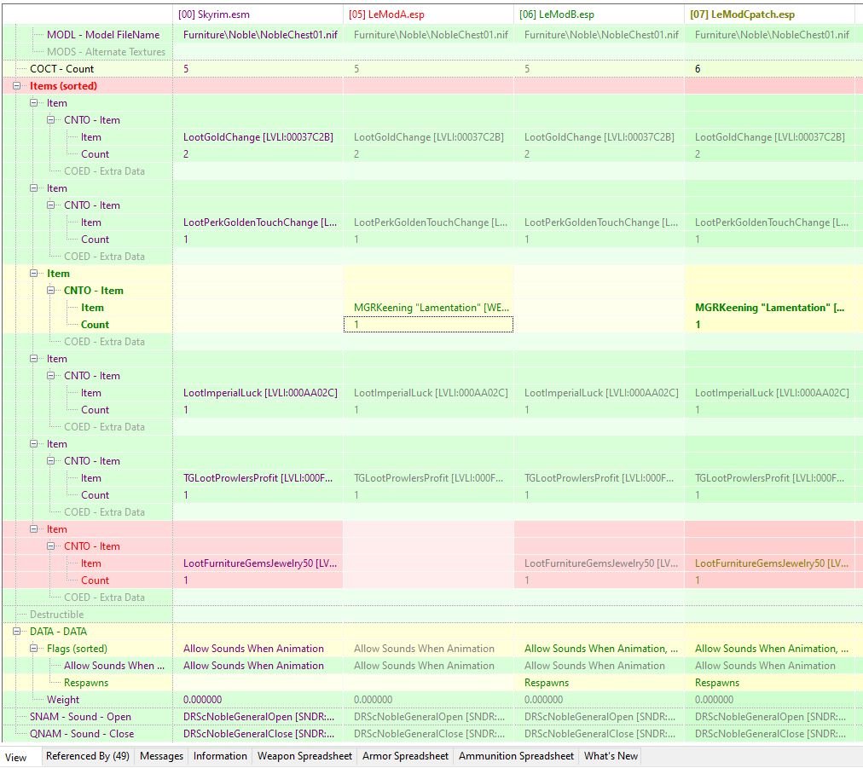Select the Weight row label
Image resolution: width=863 pixels, height=768 pixels.
(x=63, y=700)
